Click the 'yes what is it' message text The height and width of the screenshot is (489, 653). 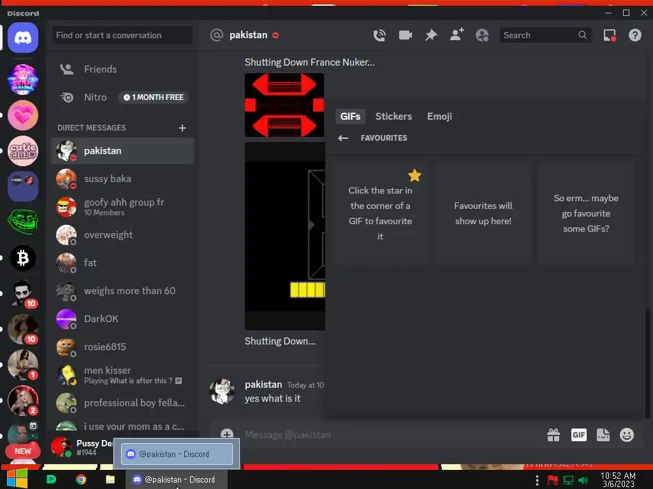point(273,399)
